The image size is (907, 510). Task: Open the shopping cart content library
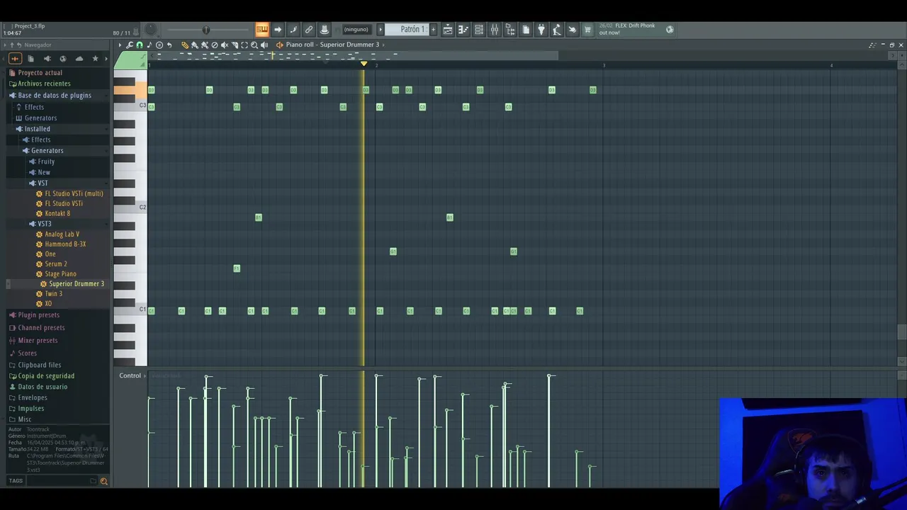(x=587, y=29)
